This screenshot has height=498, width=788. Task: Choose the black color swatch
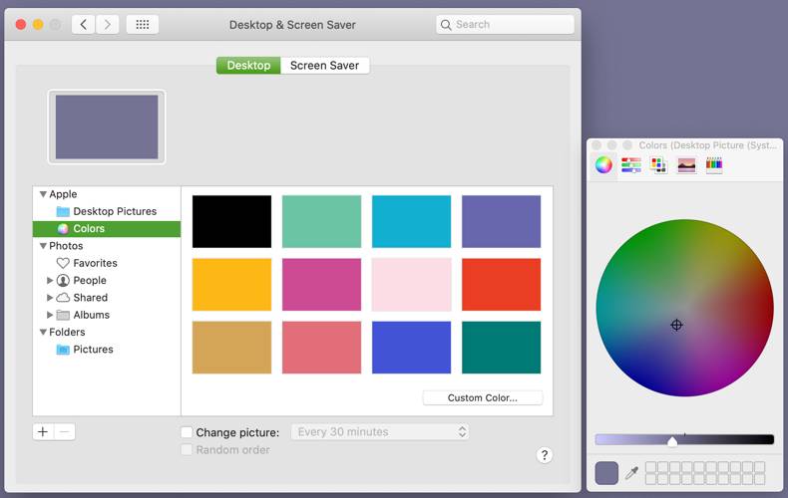coord(231,221)
